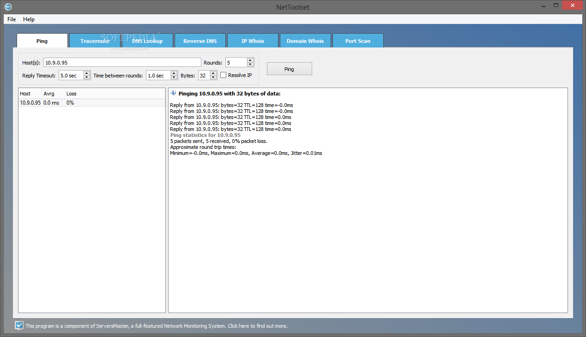Click the '5 packets sent' summary line
This screenshot has width=586, height=337.
tap(218, 141)
